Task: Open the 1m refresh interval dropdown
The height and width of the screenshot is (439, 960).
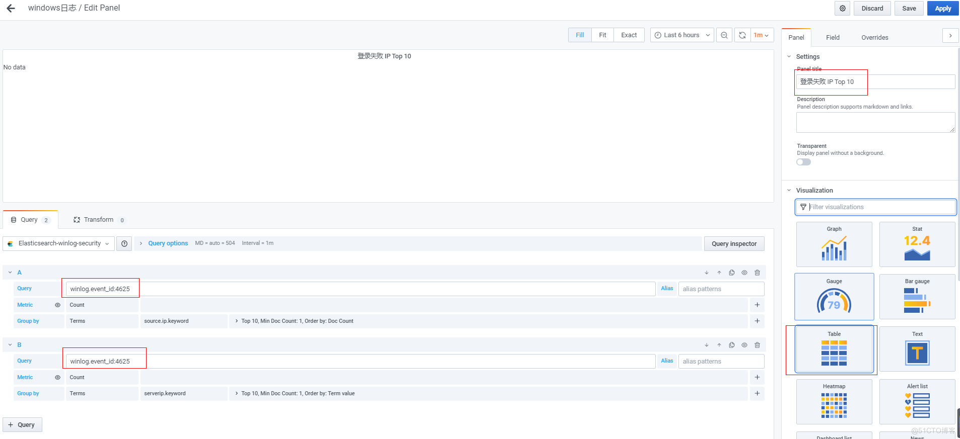Action: (x=762, y=35)
